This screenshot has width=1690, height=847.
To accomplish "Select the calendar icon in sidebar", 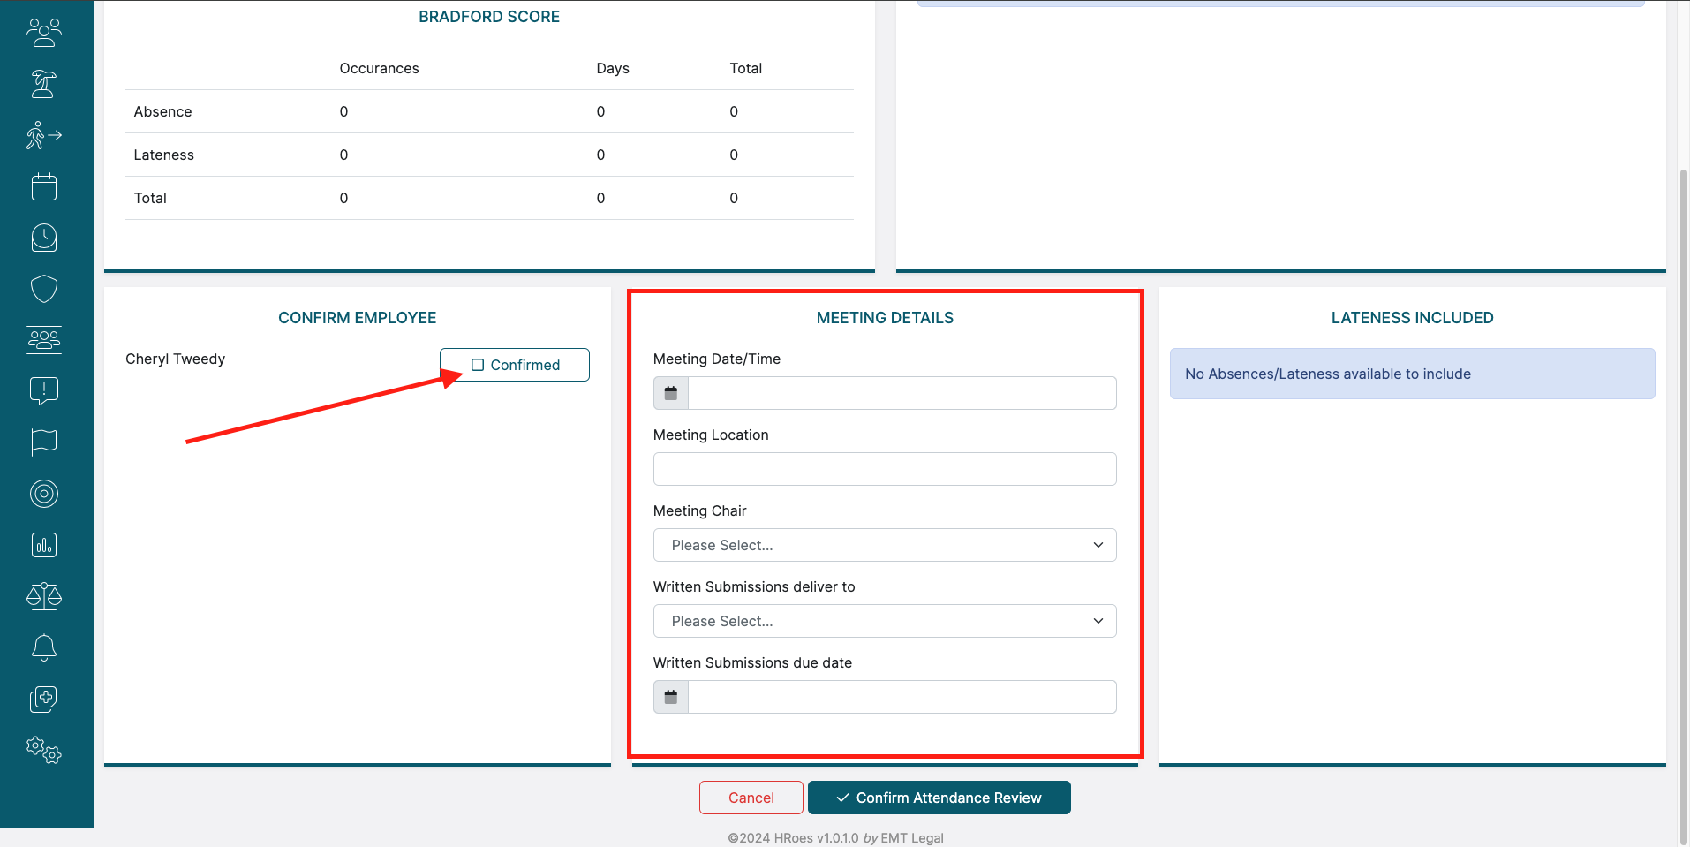I will point(43,186).
